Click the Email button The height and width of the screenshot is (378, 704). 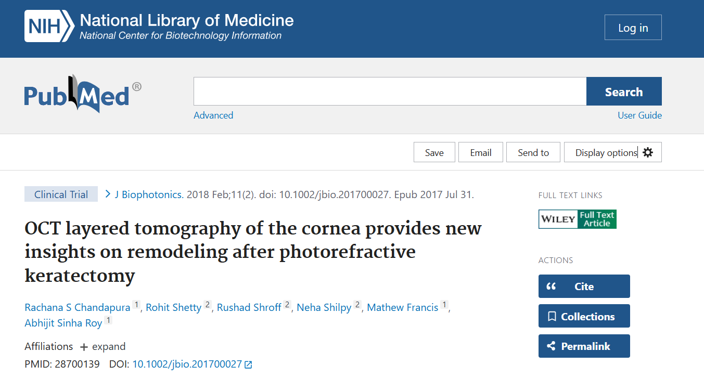(480, 152)
